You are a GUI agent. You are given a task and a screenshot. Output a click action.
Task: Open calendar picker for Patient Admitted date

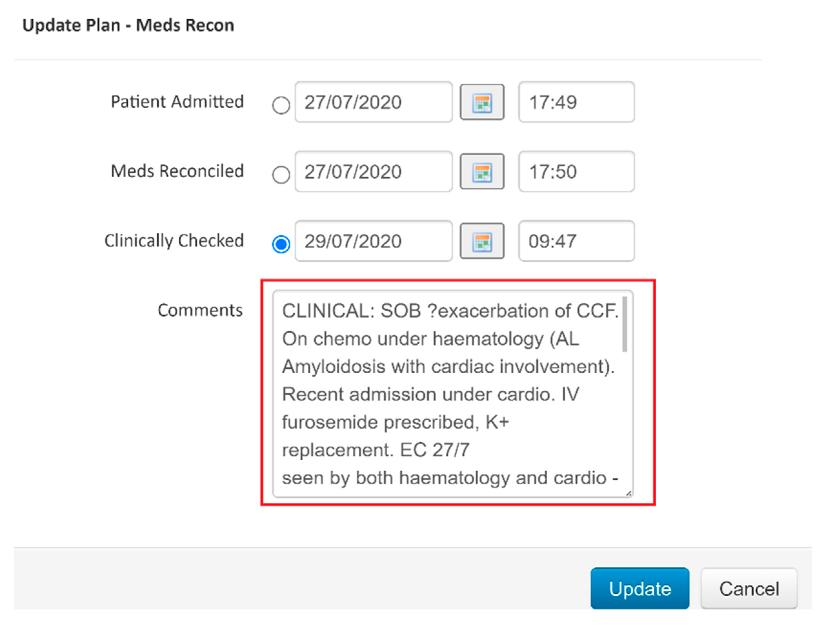(x=482, y=102)
